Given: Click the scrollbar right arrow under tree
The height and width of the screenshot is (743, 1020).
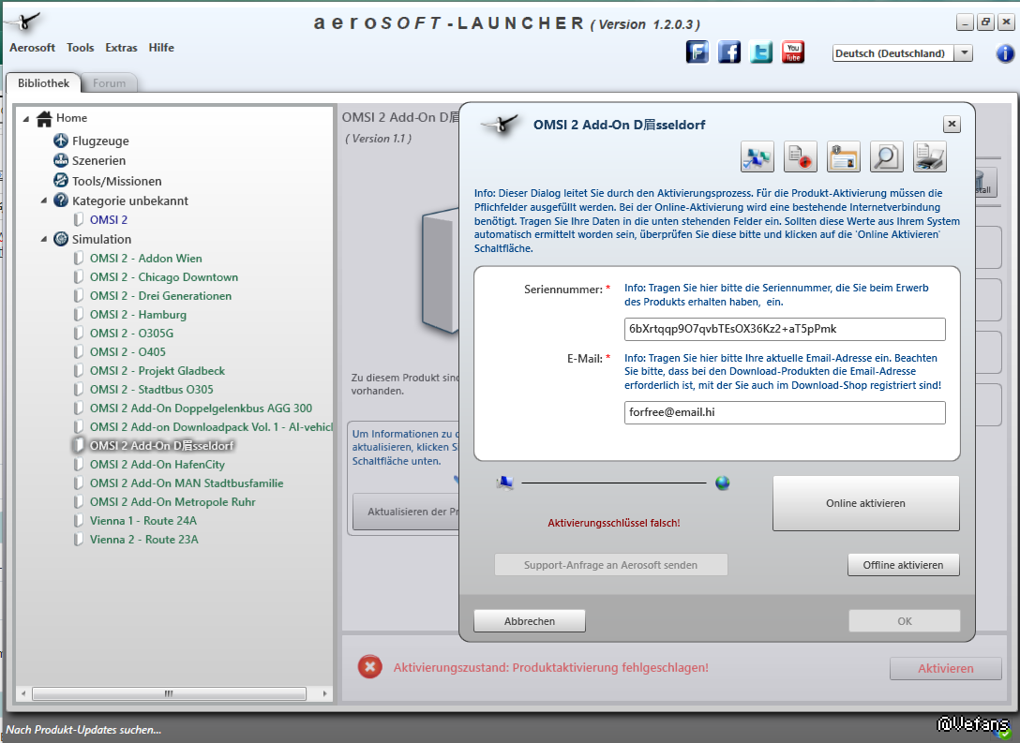Looking at the screenshot, I should click(x=324, y=693).
